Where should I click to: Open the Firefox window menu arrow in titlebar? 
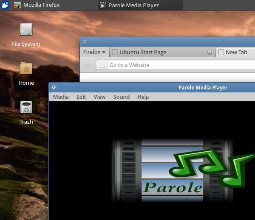85,42
